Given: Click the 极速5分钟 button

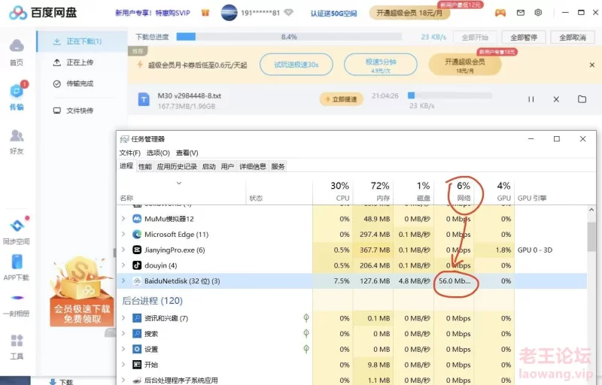Looking at the screenshot, I should [x=381, y=65].
